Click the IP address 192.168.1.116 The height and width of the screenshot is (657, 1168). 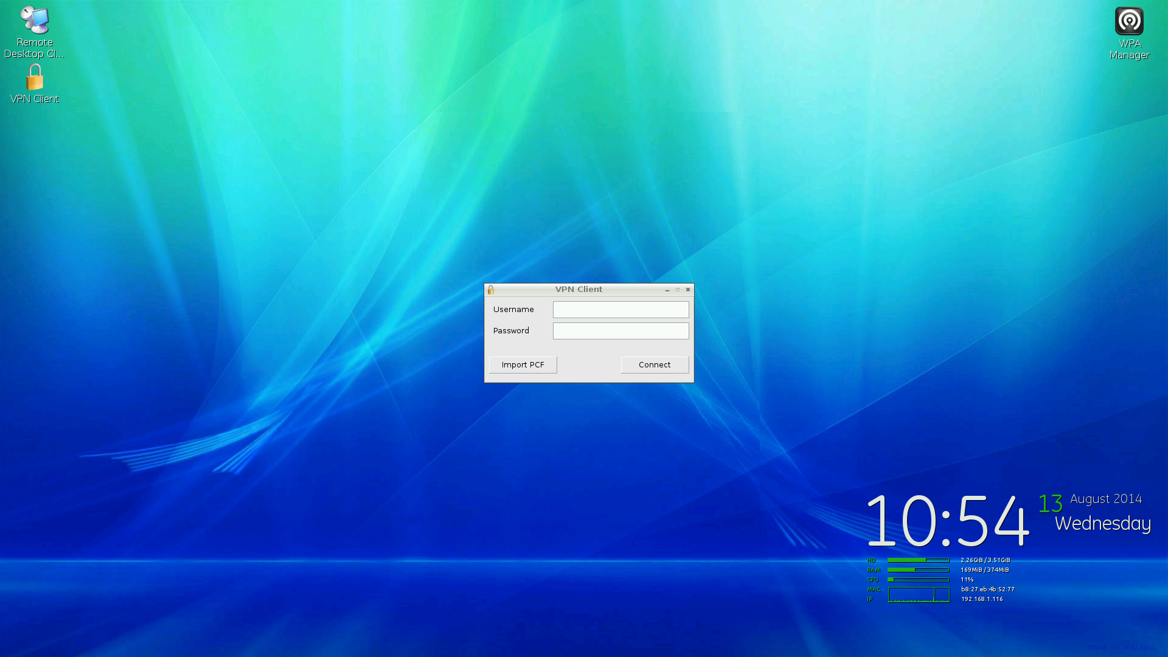click(x=982, y=599)
